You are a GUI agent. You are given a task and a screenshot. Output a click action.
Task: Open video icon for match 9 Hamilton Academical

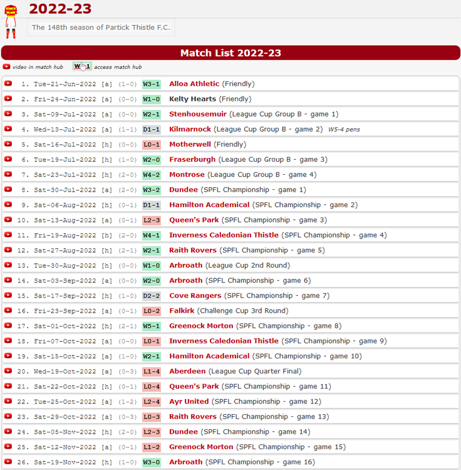point(8,204)
